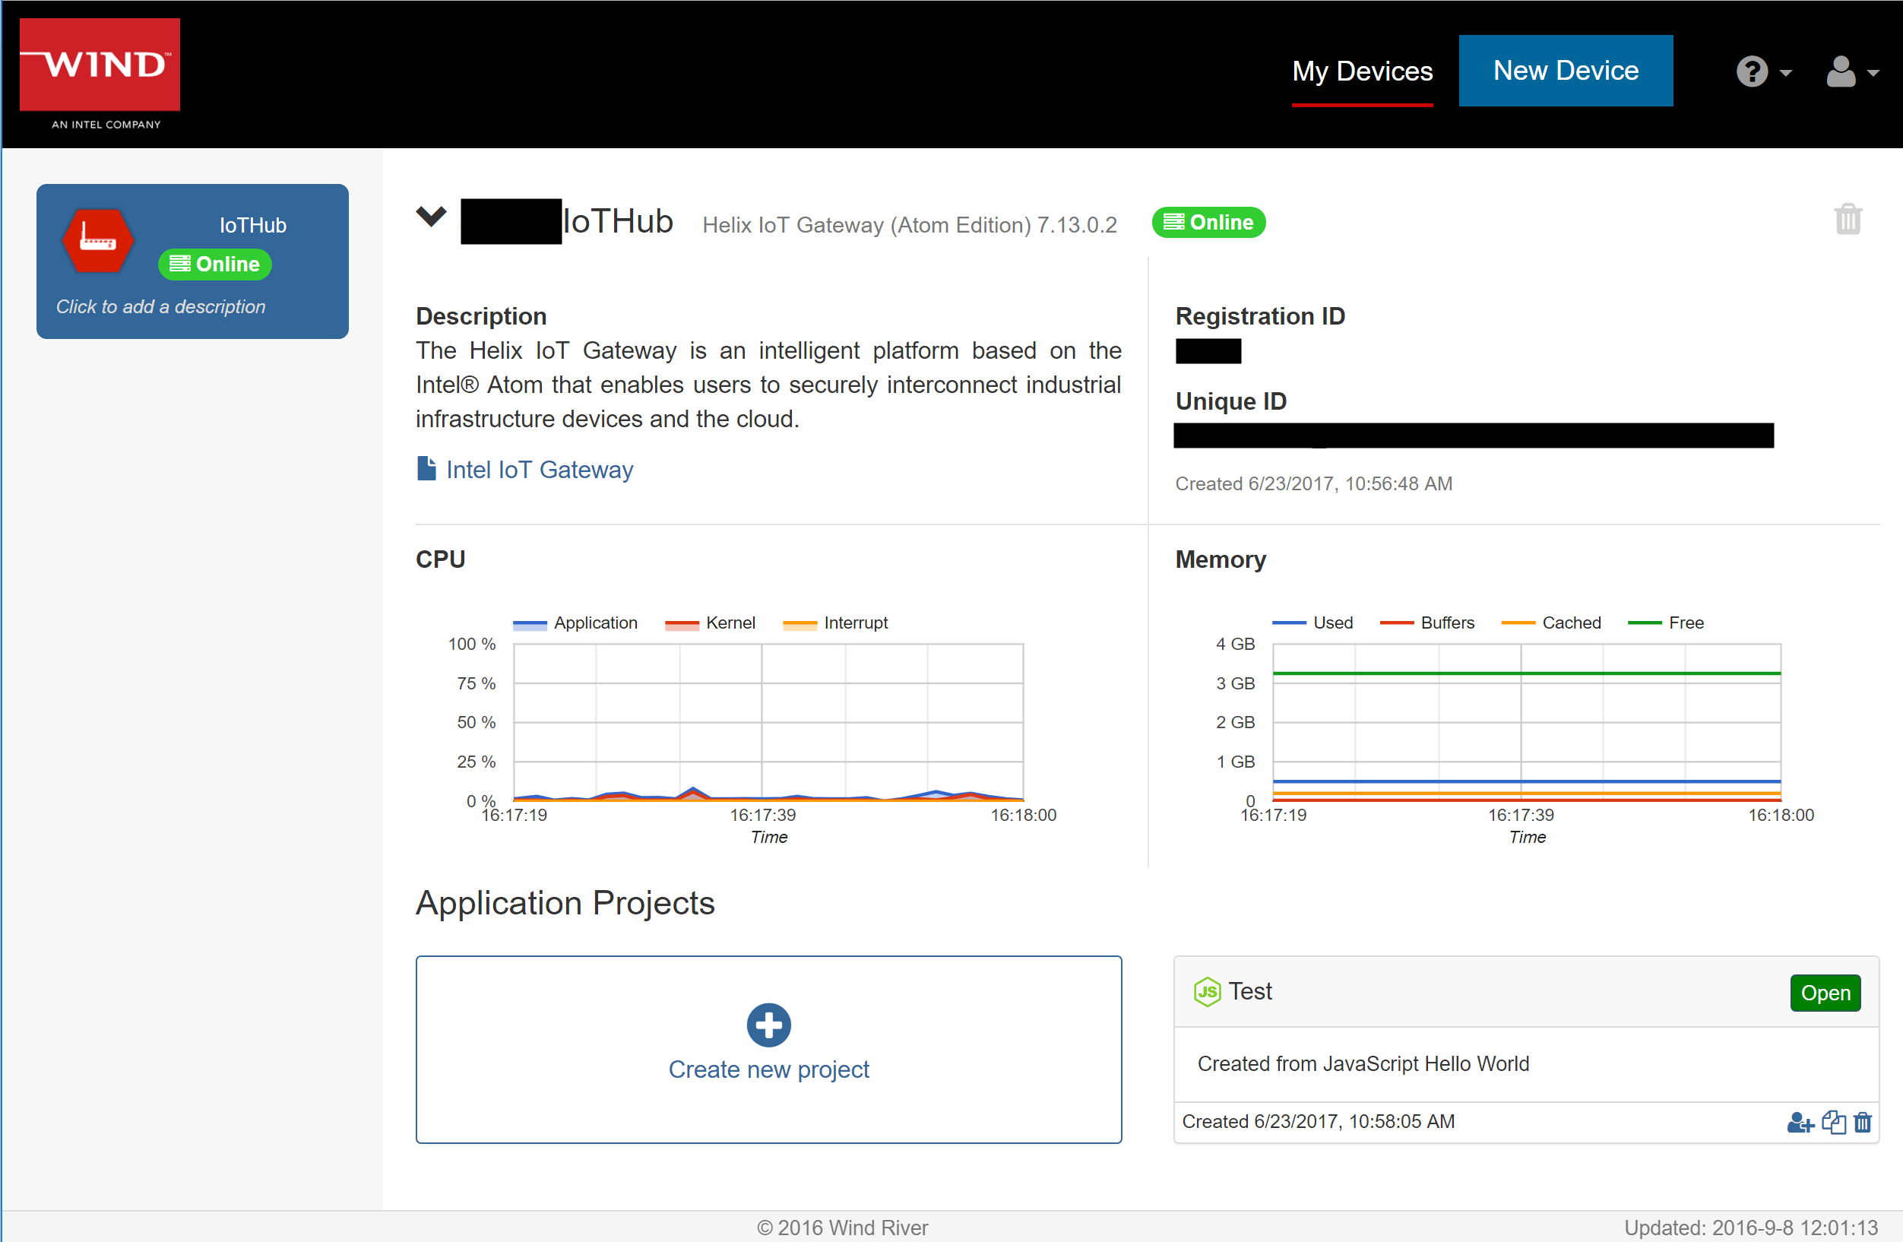Click the Online badge in sidebar card

[215, 264]
